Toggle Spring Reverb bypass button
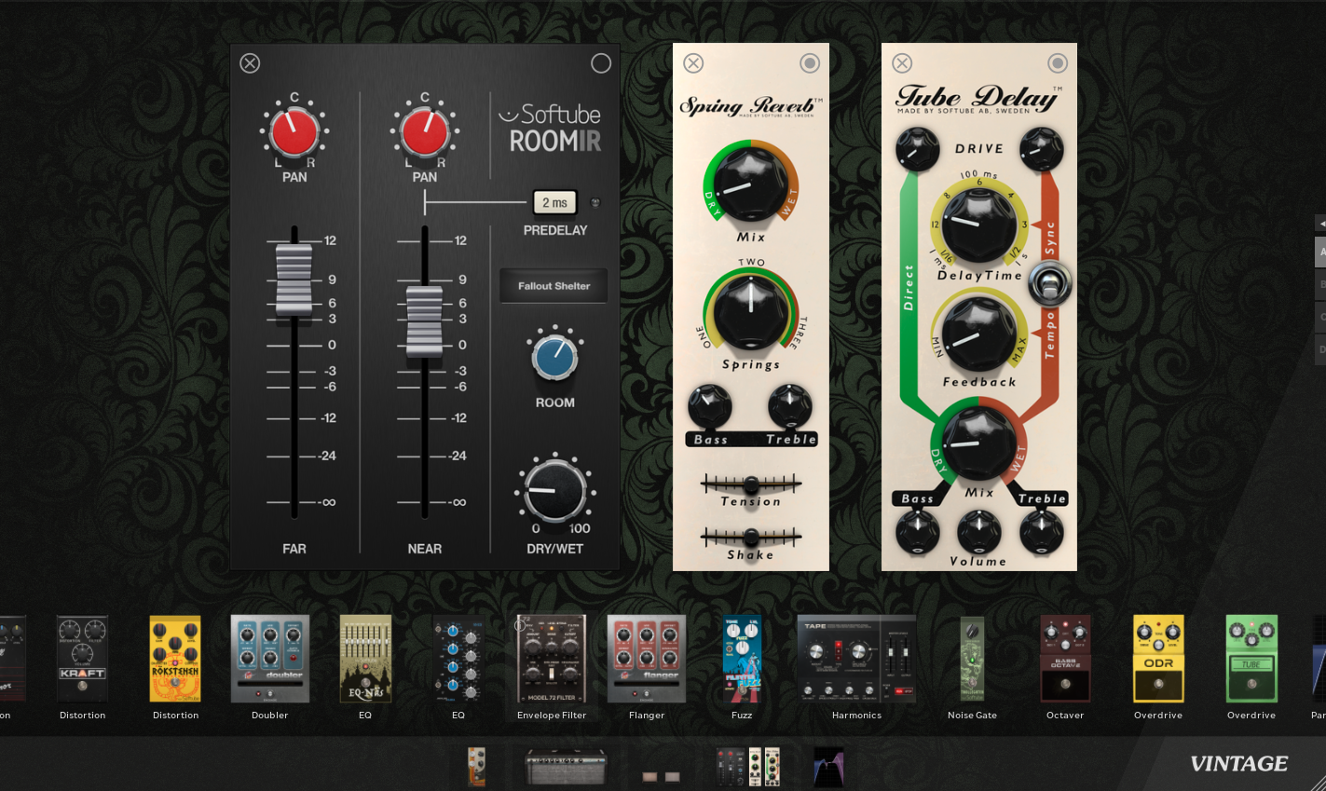The width and height of the screenshot is (1326, 791). tap(810, 62)
